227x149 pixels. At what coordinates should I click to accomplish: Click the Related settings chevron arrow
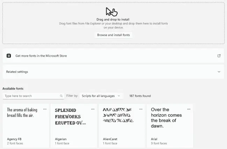[219, 72]
